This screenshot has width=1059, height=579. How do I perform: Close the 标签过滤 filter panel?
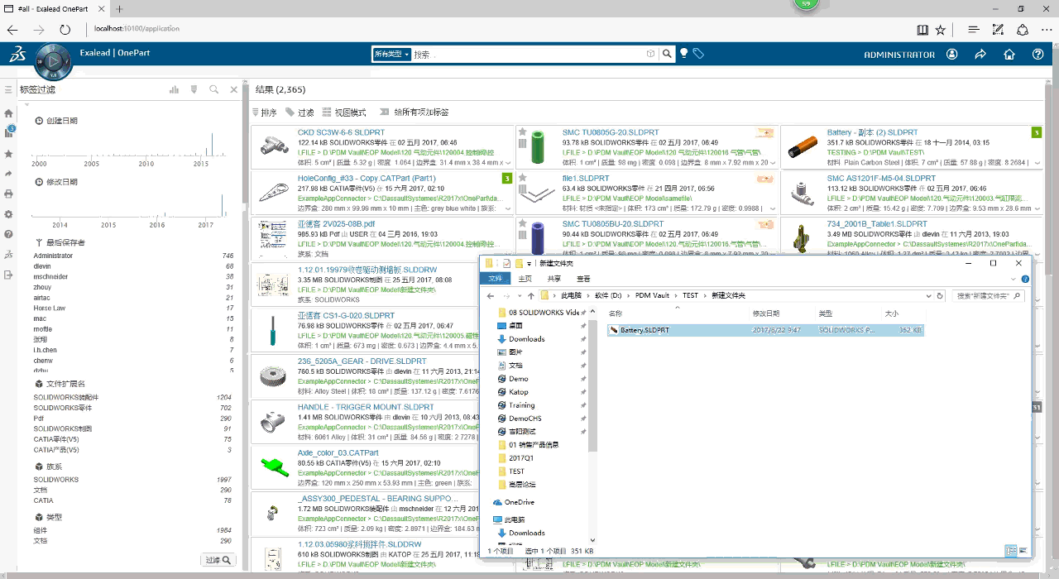tap(234, 89)
